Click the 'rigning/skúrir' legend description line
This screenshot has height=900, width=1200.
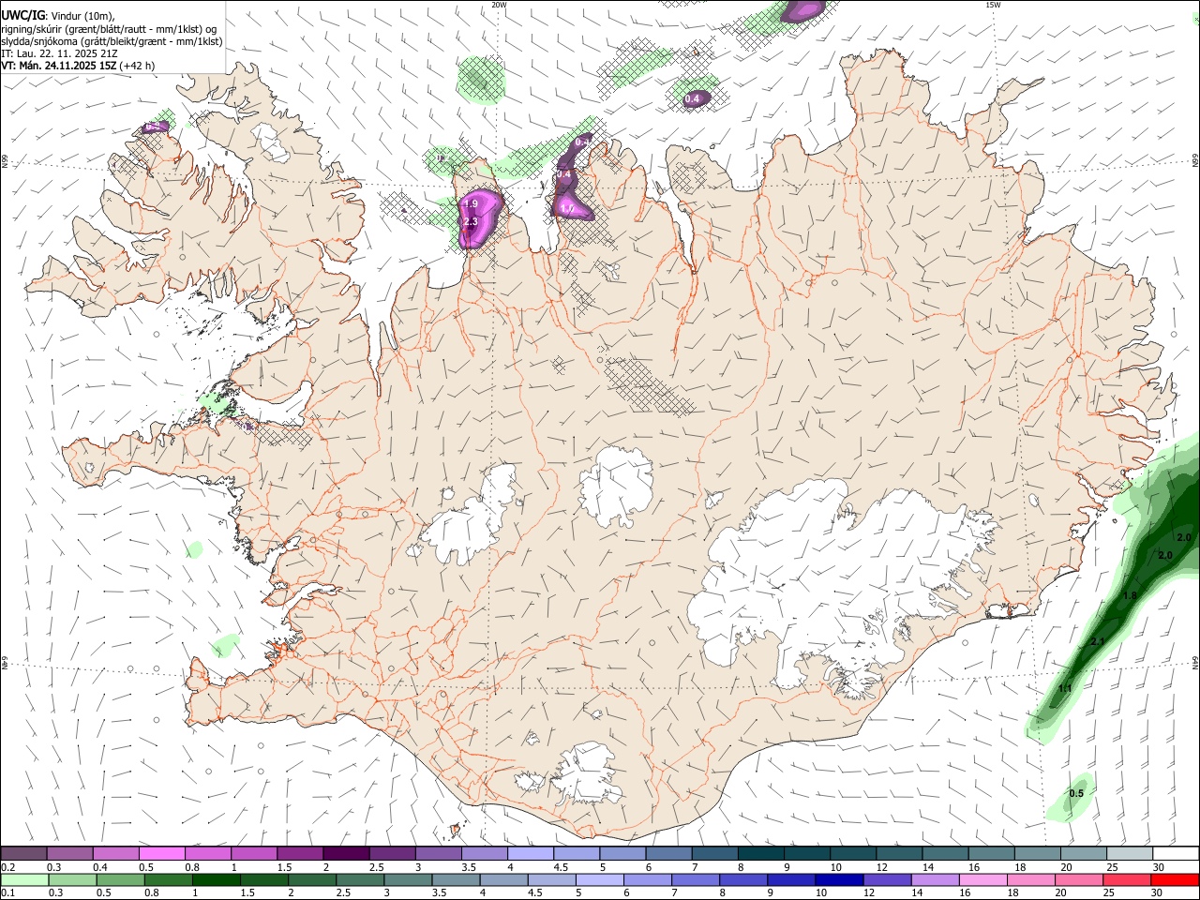[x=109, y=29]
